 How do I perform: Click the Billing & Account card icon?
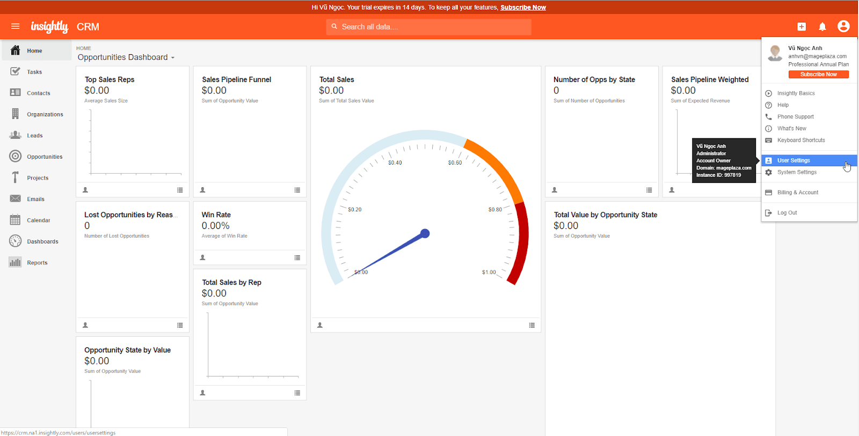(768, 193)
